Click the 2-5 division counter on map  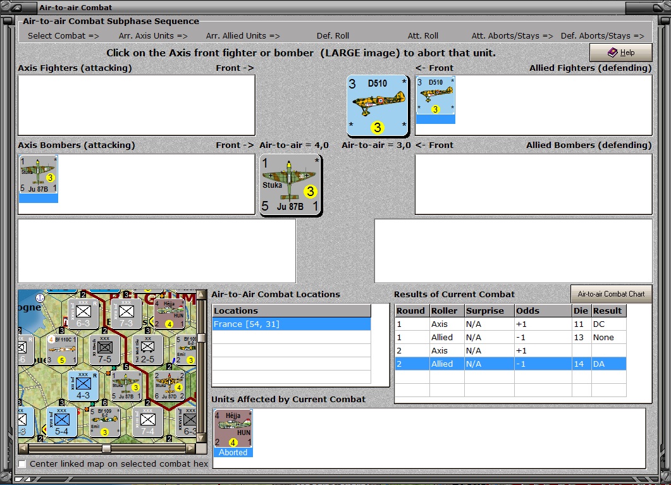(147, 350)
